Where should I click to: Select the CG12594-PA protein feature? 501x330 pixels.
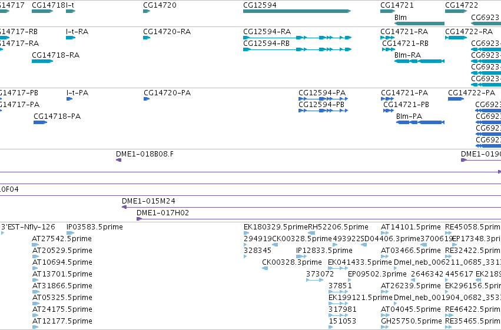point(323,99)
